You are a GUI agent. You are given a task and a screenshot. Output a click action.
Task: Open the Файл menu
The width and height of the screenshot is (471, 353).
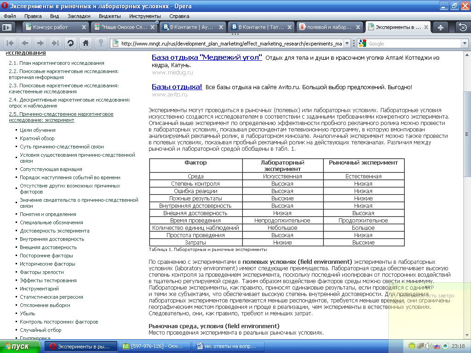(10, 16)
